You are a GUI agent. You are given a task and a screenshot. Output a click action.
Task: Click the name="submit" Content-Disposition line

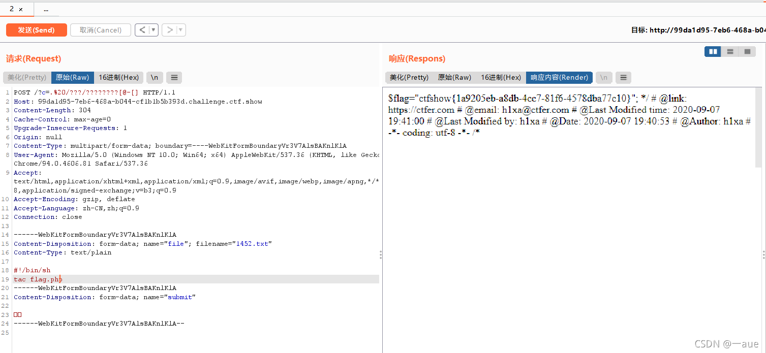point(105,297)
